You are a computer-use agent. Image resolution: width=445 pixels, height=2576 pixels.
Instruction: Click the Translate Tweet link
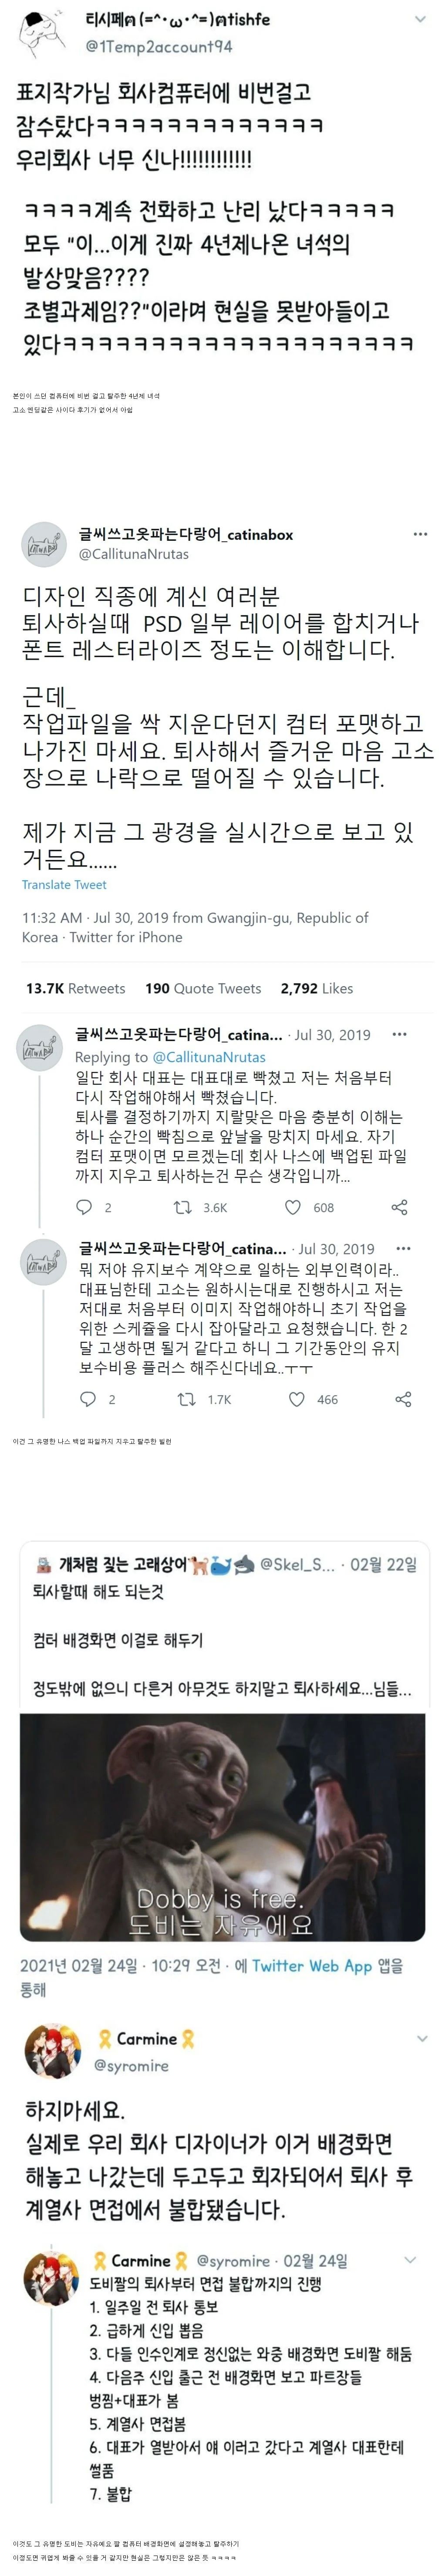[x=64, y=884]
